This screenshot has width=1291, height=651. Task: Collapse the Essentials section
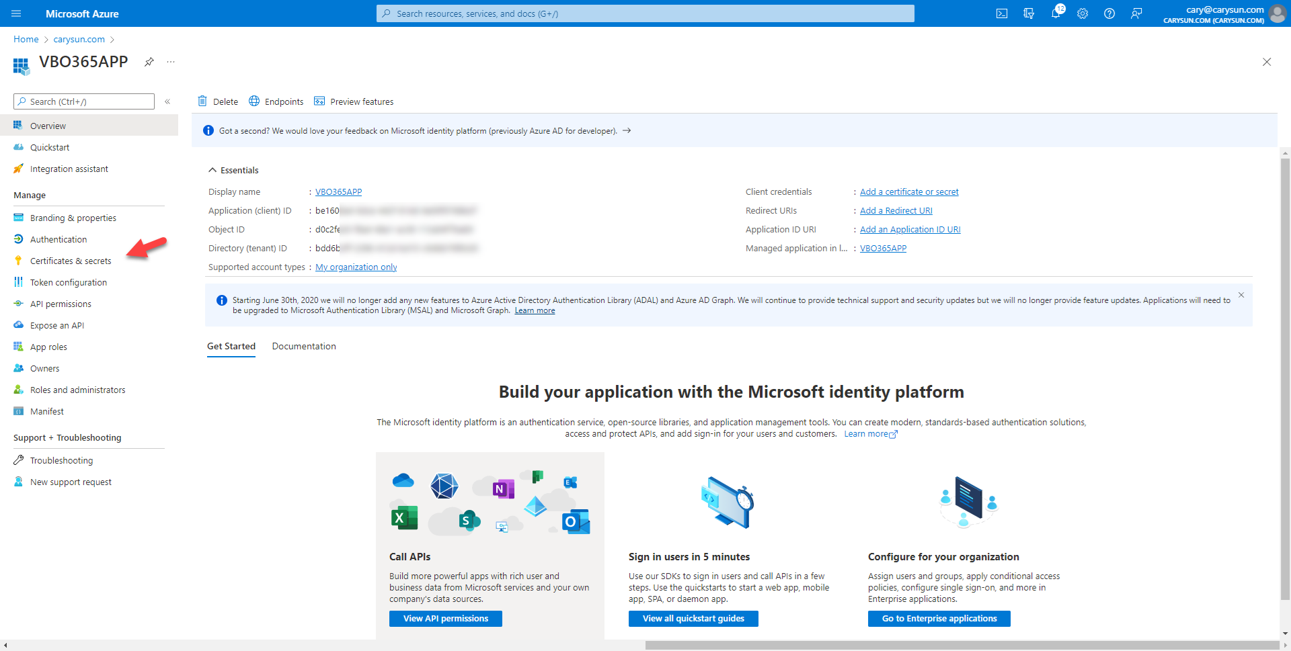click(233, 170)
